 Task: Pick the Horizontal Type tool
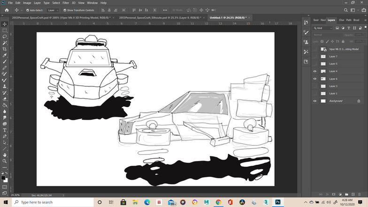click(4, 130)
